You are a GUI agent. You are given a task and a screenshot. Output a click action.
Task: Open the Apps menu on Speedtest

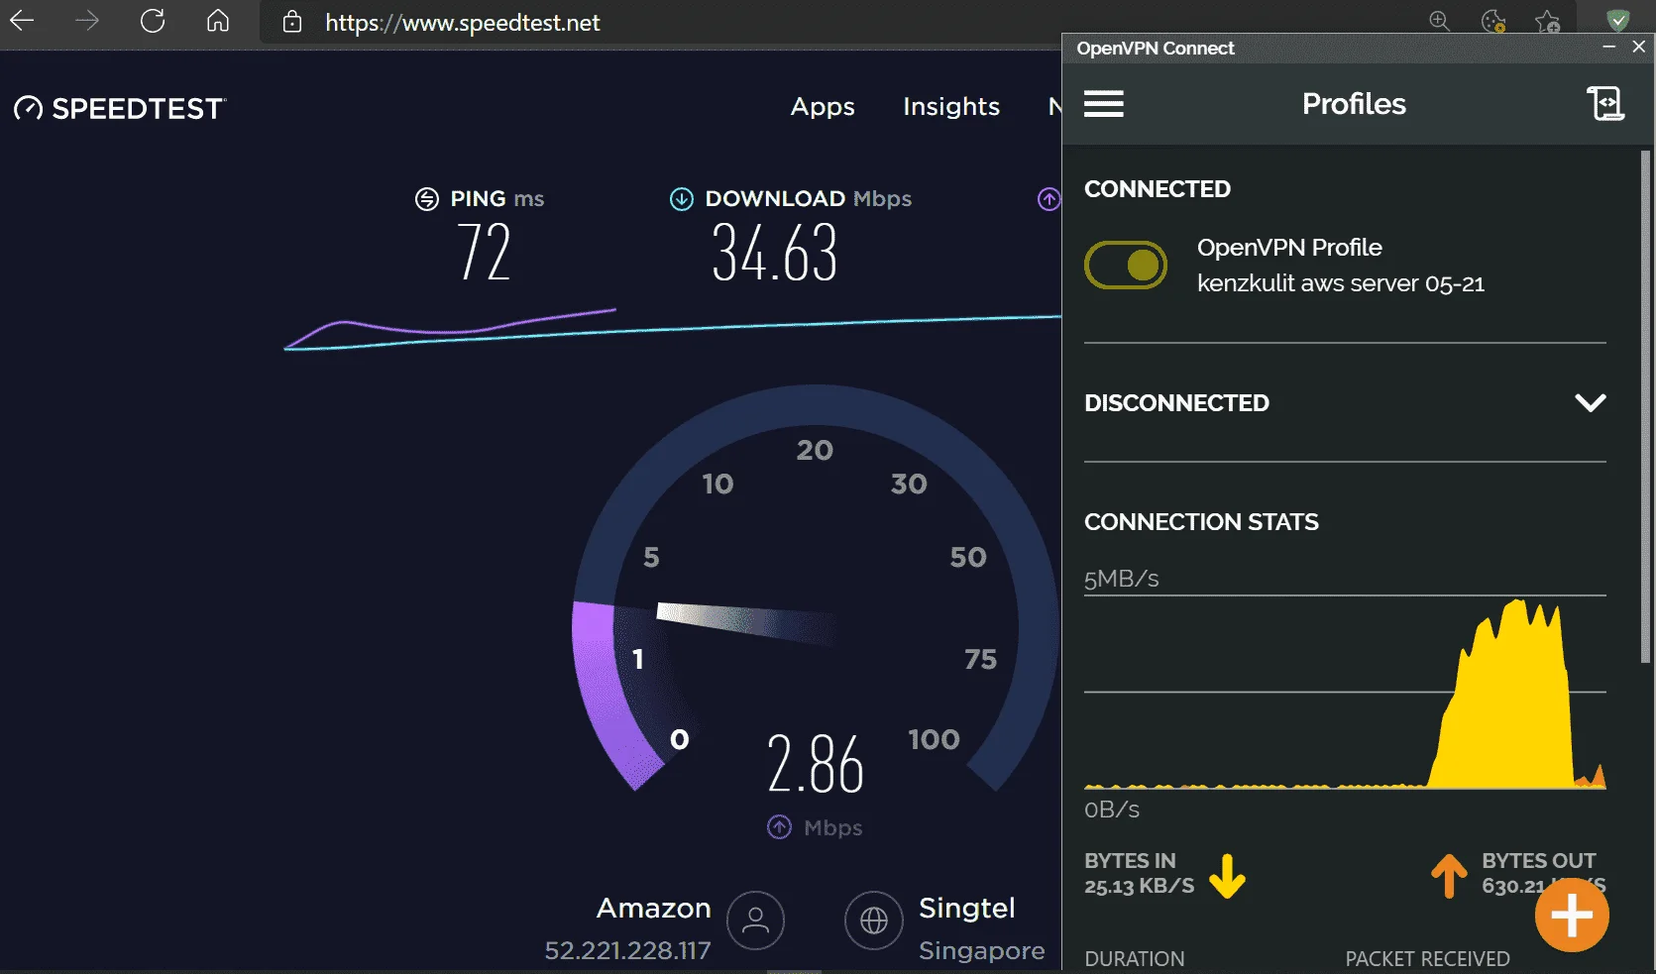(823, 107)
